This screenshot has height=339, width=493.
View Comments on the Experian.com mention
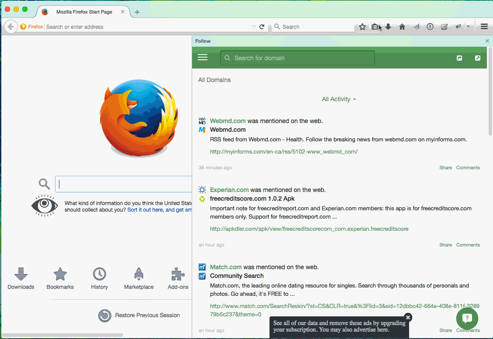pos(468,245)
